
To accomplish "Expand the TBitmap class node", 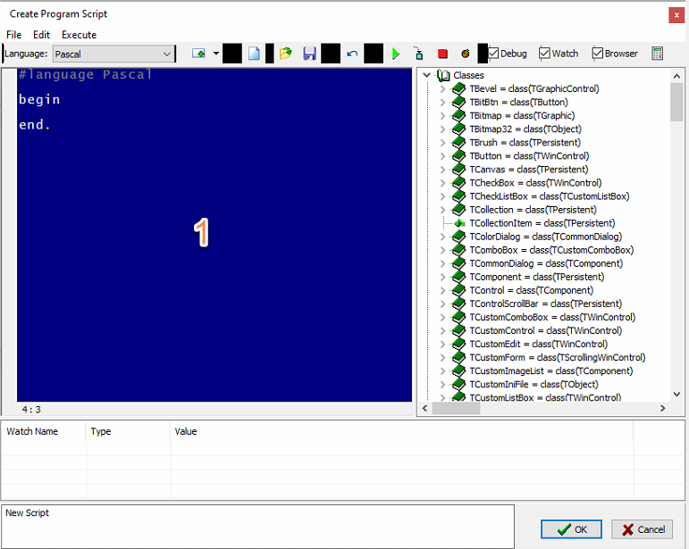I will coord(442,115).
